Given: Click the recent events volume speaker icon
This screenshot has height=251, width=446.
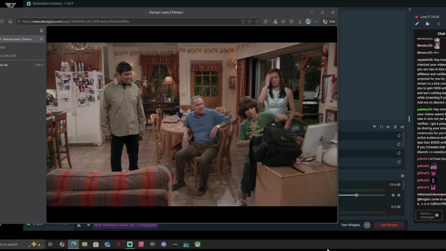Looking at the screenshot, I should pos(402,127).
